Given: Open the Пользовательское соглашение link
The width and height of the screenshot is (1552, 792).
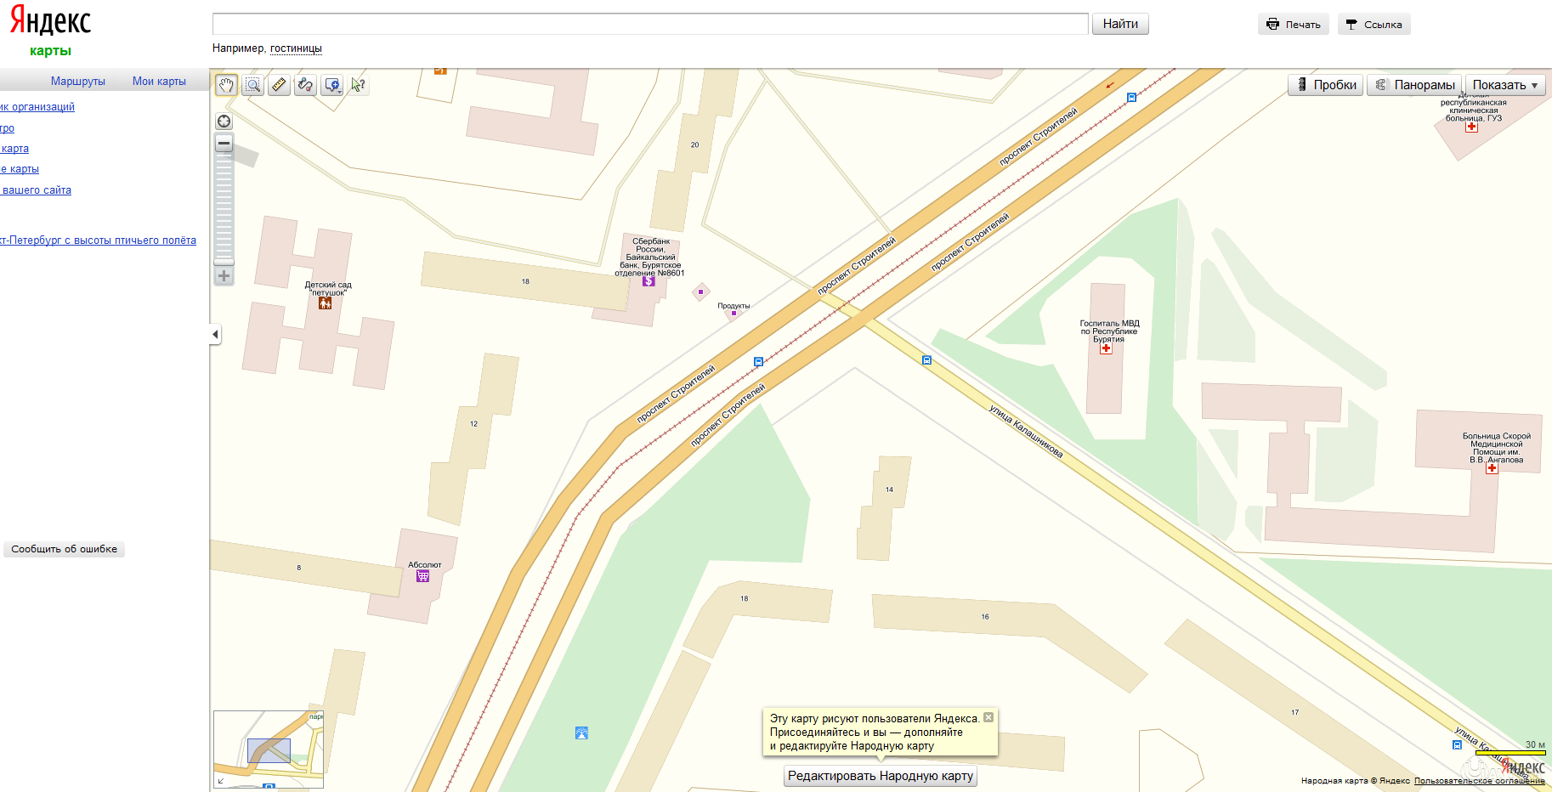Looking at the screenshot, I should [1480, 781].
